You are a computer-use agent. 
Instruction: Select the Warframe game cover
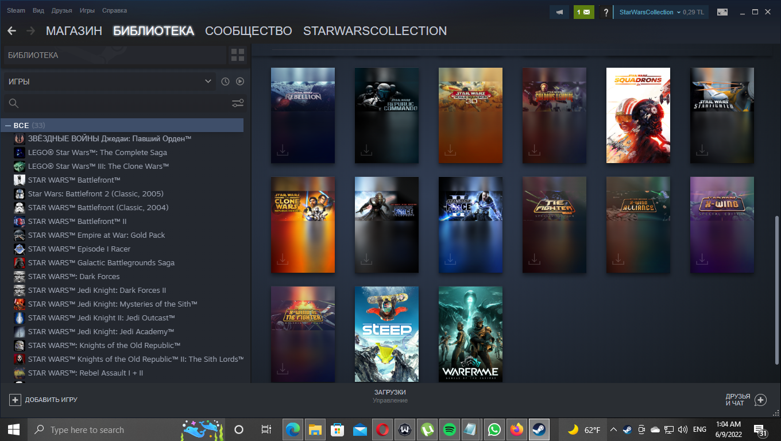click(x=470, y=334)
